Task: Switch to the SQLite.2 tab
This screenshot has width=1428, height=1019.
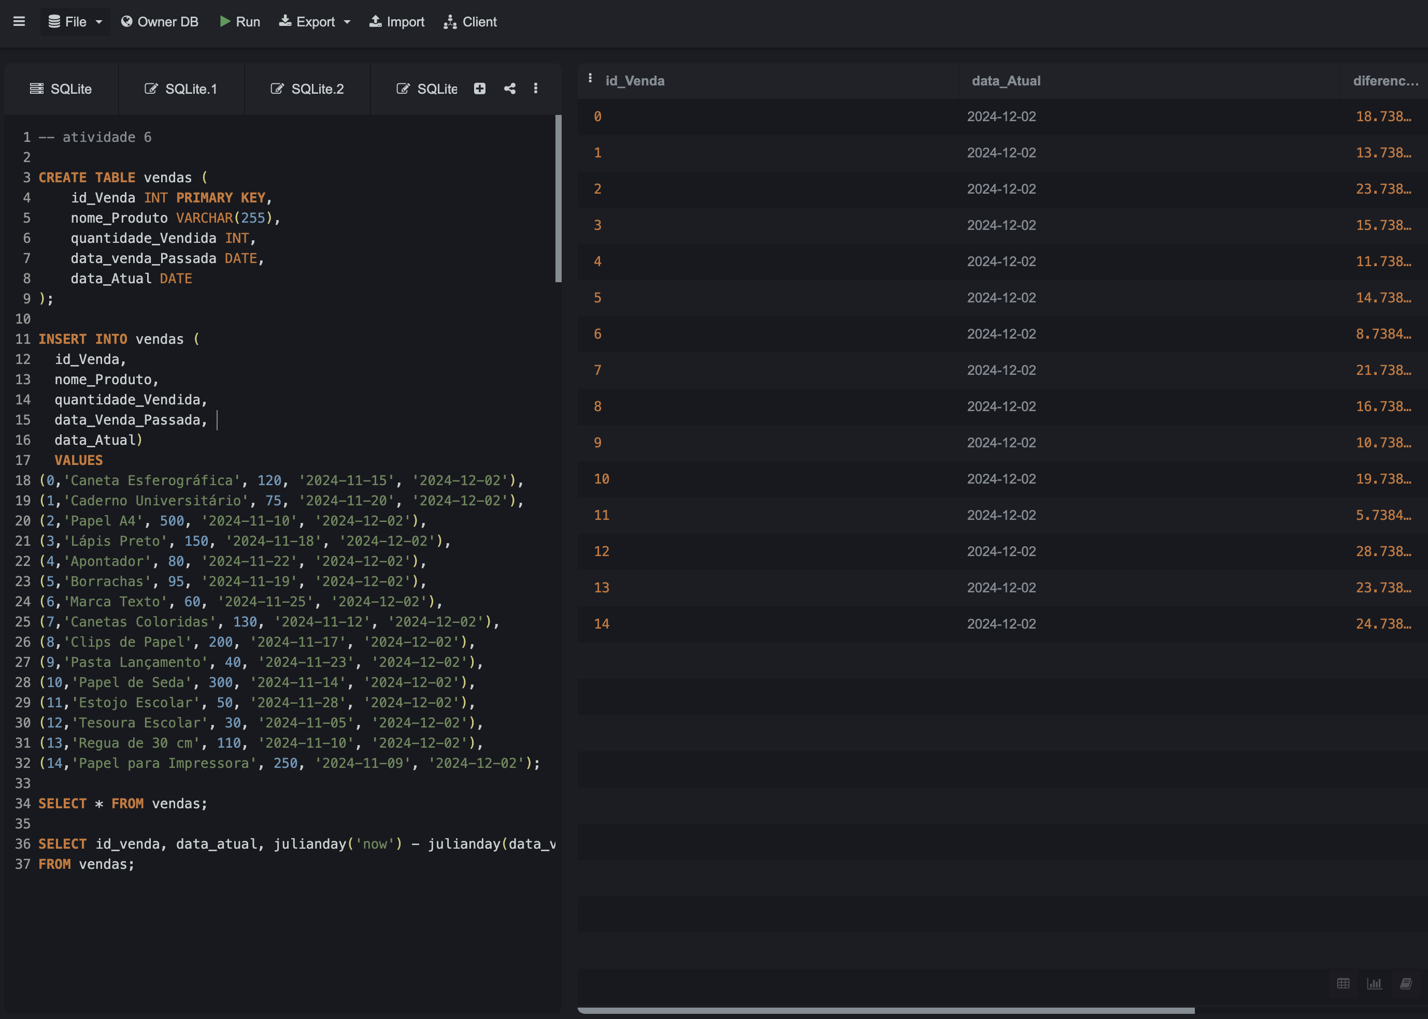Action: click(x=307, y=89)
